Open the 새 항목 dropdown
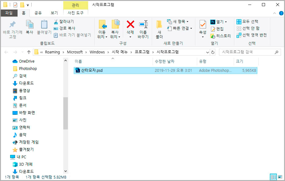The width and height of the screenshot is (285, 181). (x=178, y=21)
